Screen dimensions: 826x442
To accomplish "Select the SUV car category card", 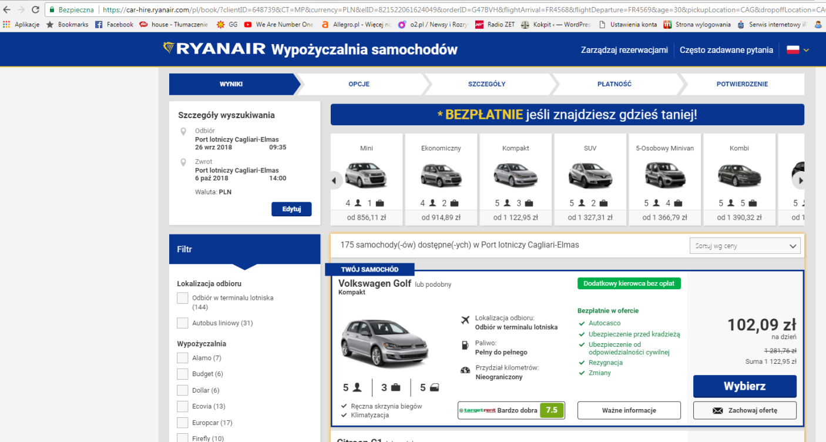I will click(590, 179).
